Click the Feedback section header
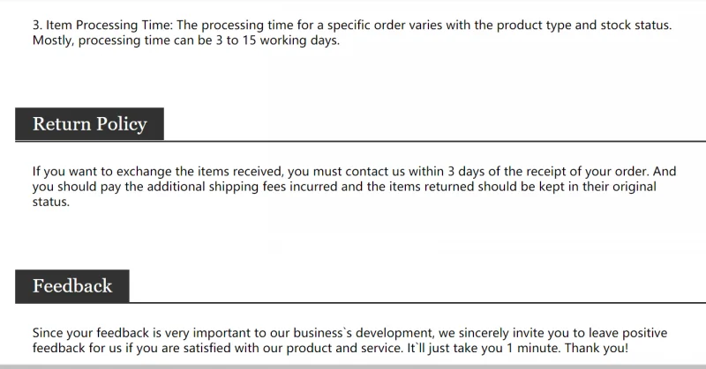Viewport: 706px width, 369px height. pyautogui.click(x=72, y=286)
